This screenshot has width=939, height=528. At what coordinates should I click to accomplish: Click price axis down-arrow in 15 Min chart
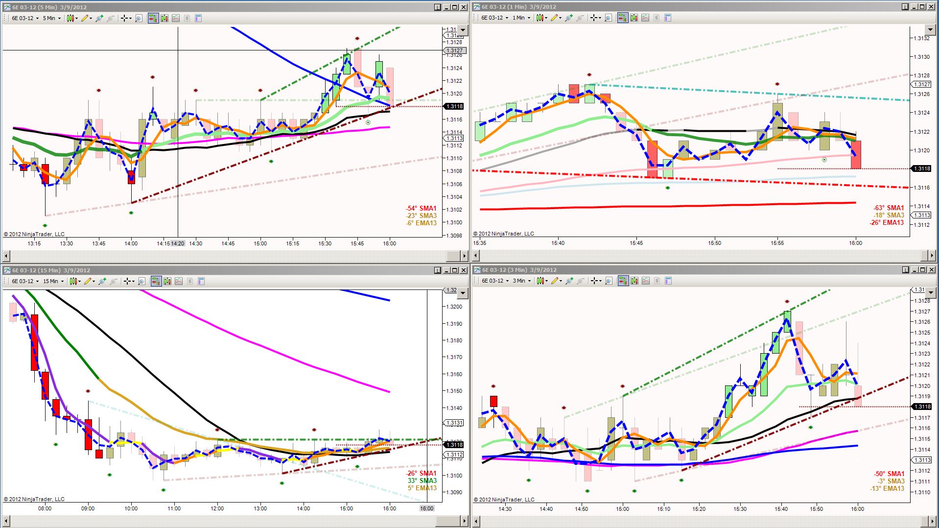(463, 293)
